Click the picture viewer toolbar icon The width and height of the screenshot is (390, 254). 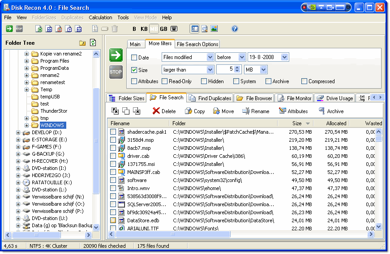tap(214, 29)
